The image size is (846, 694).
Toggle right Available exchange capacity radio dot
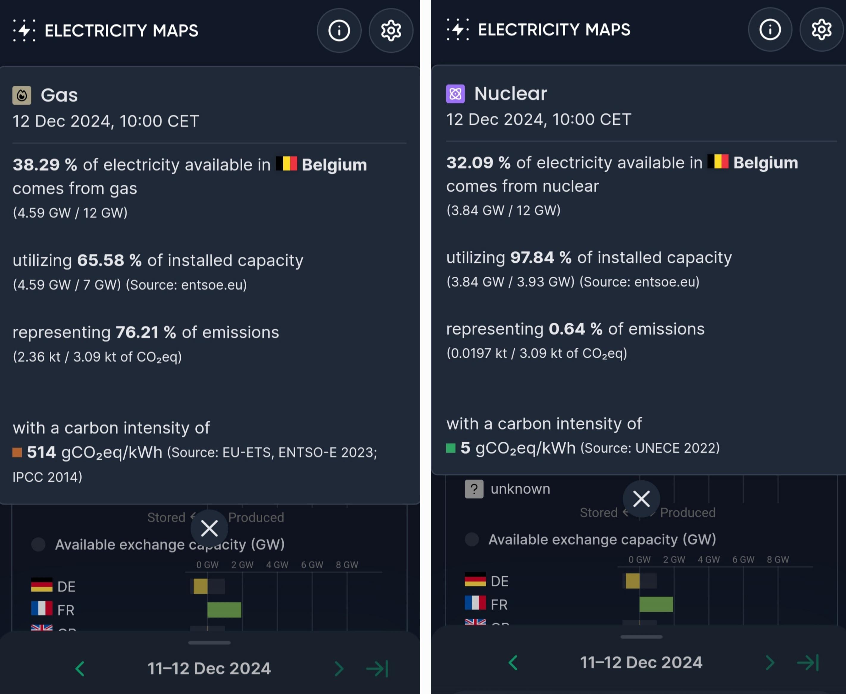pos(472,539)
